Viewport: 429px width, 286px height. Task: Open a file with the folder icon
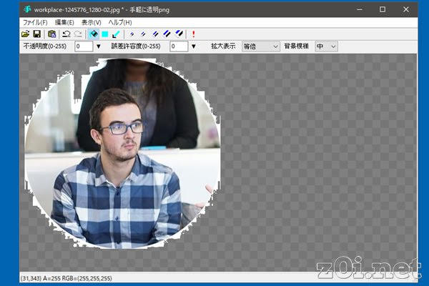[26, 34]
